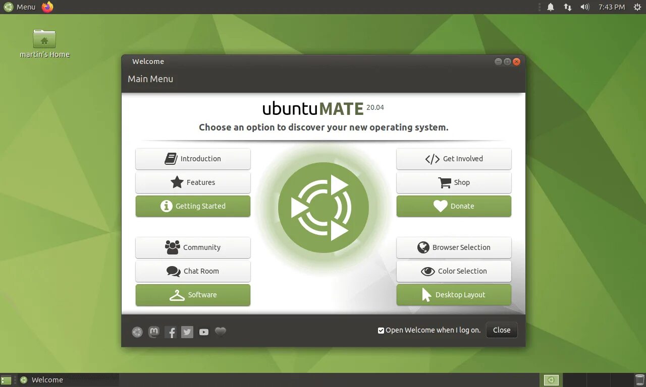The image size is (646, 387).
Task: Click the '20.04' version text
Action: [375, 107]
